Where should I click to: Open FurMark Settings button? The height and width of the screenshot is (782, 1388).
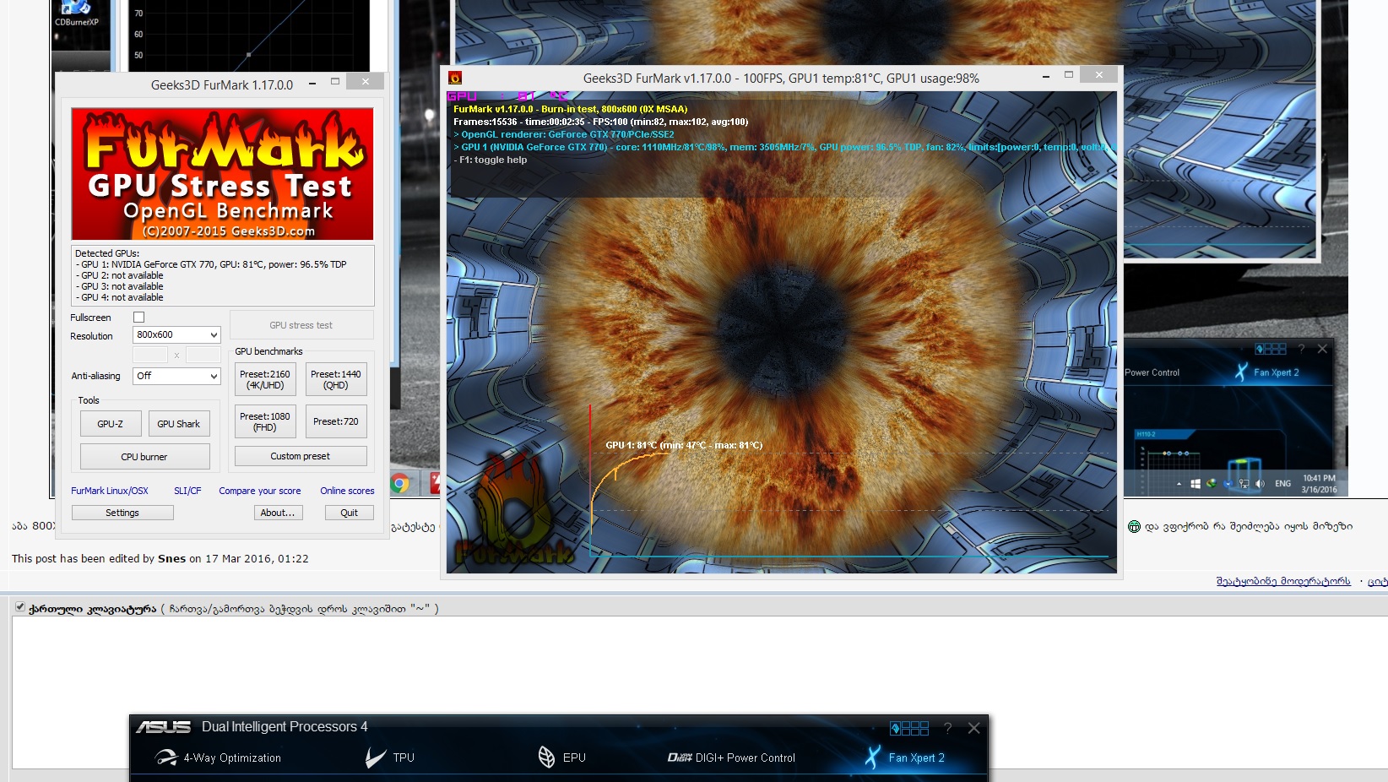(x=122, y=513)
